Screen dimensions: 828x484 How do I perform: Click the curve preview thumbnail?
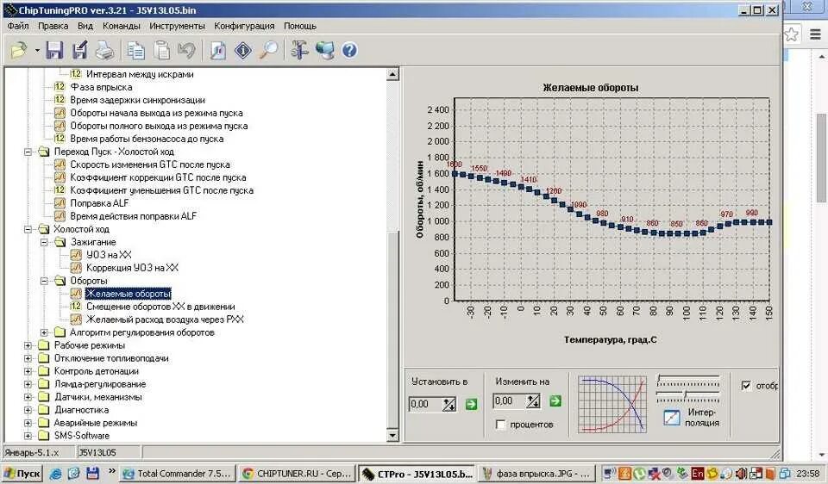[x=612, y=405]
